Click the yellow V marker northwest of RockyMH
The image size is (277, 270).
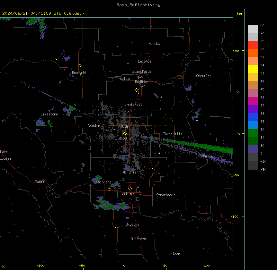pyautogui.click(x=56, y=59)
